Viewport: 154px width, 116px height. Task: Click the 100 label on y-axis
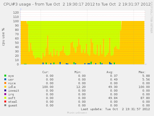pos(16,21)
